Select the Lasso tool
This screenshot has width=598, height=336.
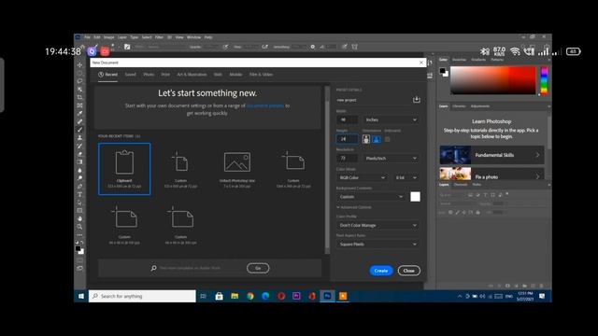coord(79,81)
